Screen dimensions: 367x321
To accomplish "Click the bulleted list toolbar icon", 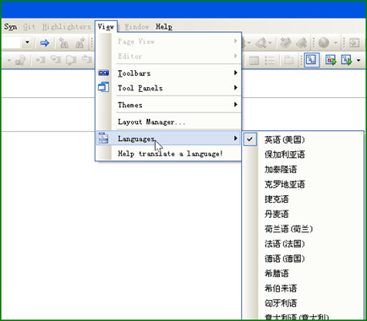I will [x=270, y=61].
